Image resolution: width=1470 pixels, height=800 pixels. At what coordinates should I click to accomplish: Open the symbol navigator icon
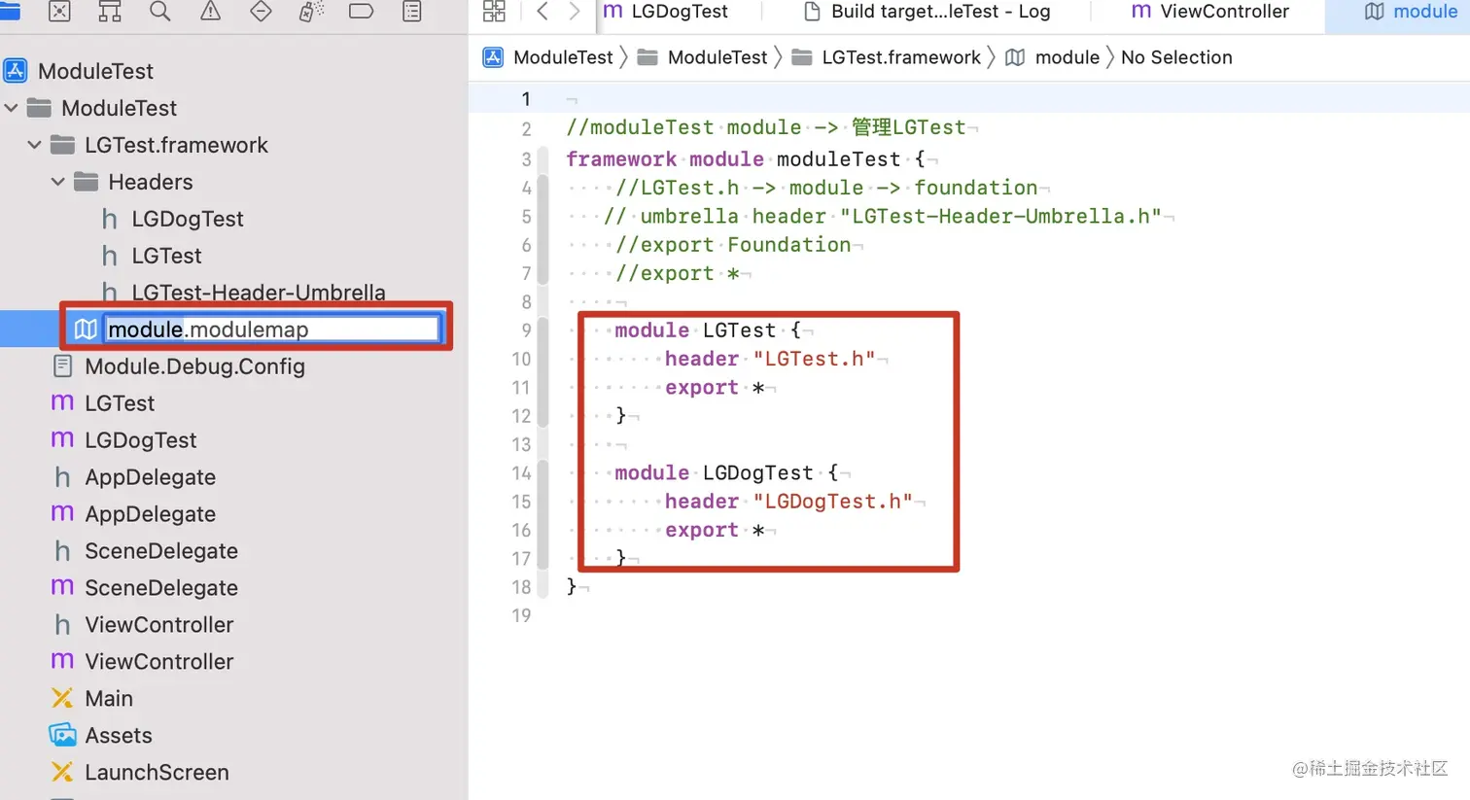point(110,12)
